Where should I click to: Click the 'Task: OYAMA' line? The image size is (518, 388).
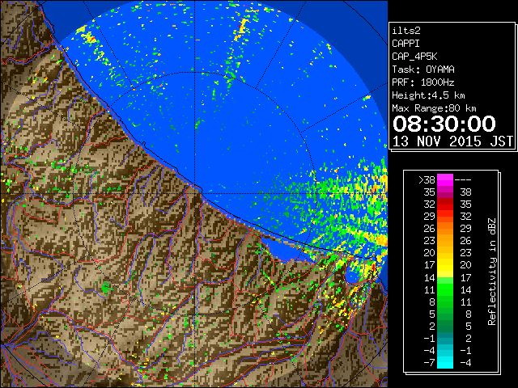(423, 70)
